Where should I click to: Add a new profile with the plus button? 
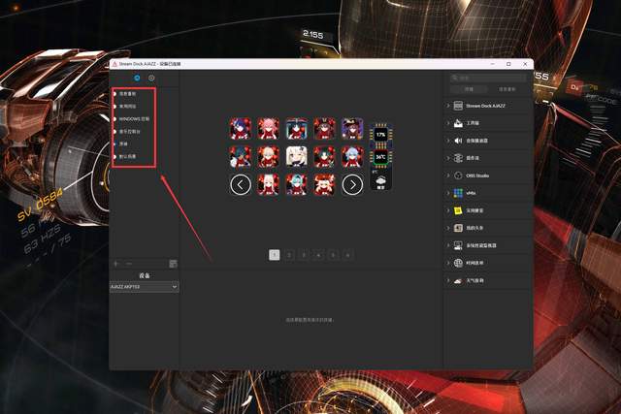116,264
